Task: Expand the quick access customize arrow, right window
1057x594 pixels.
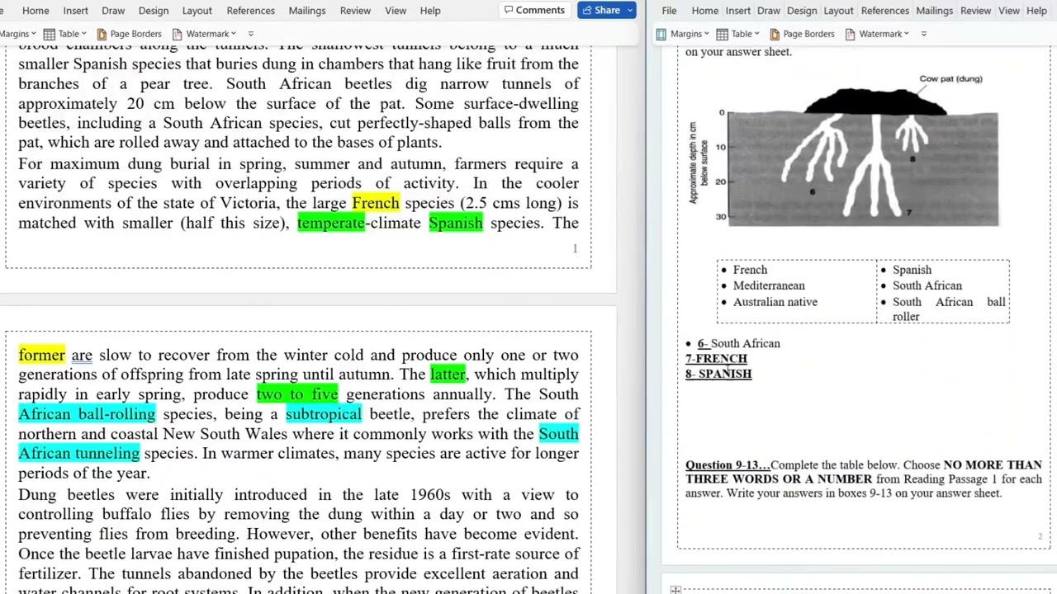Action: point(923,34)
